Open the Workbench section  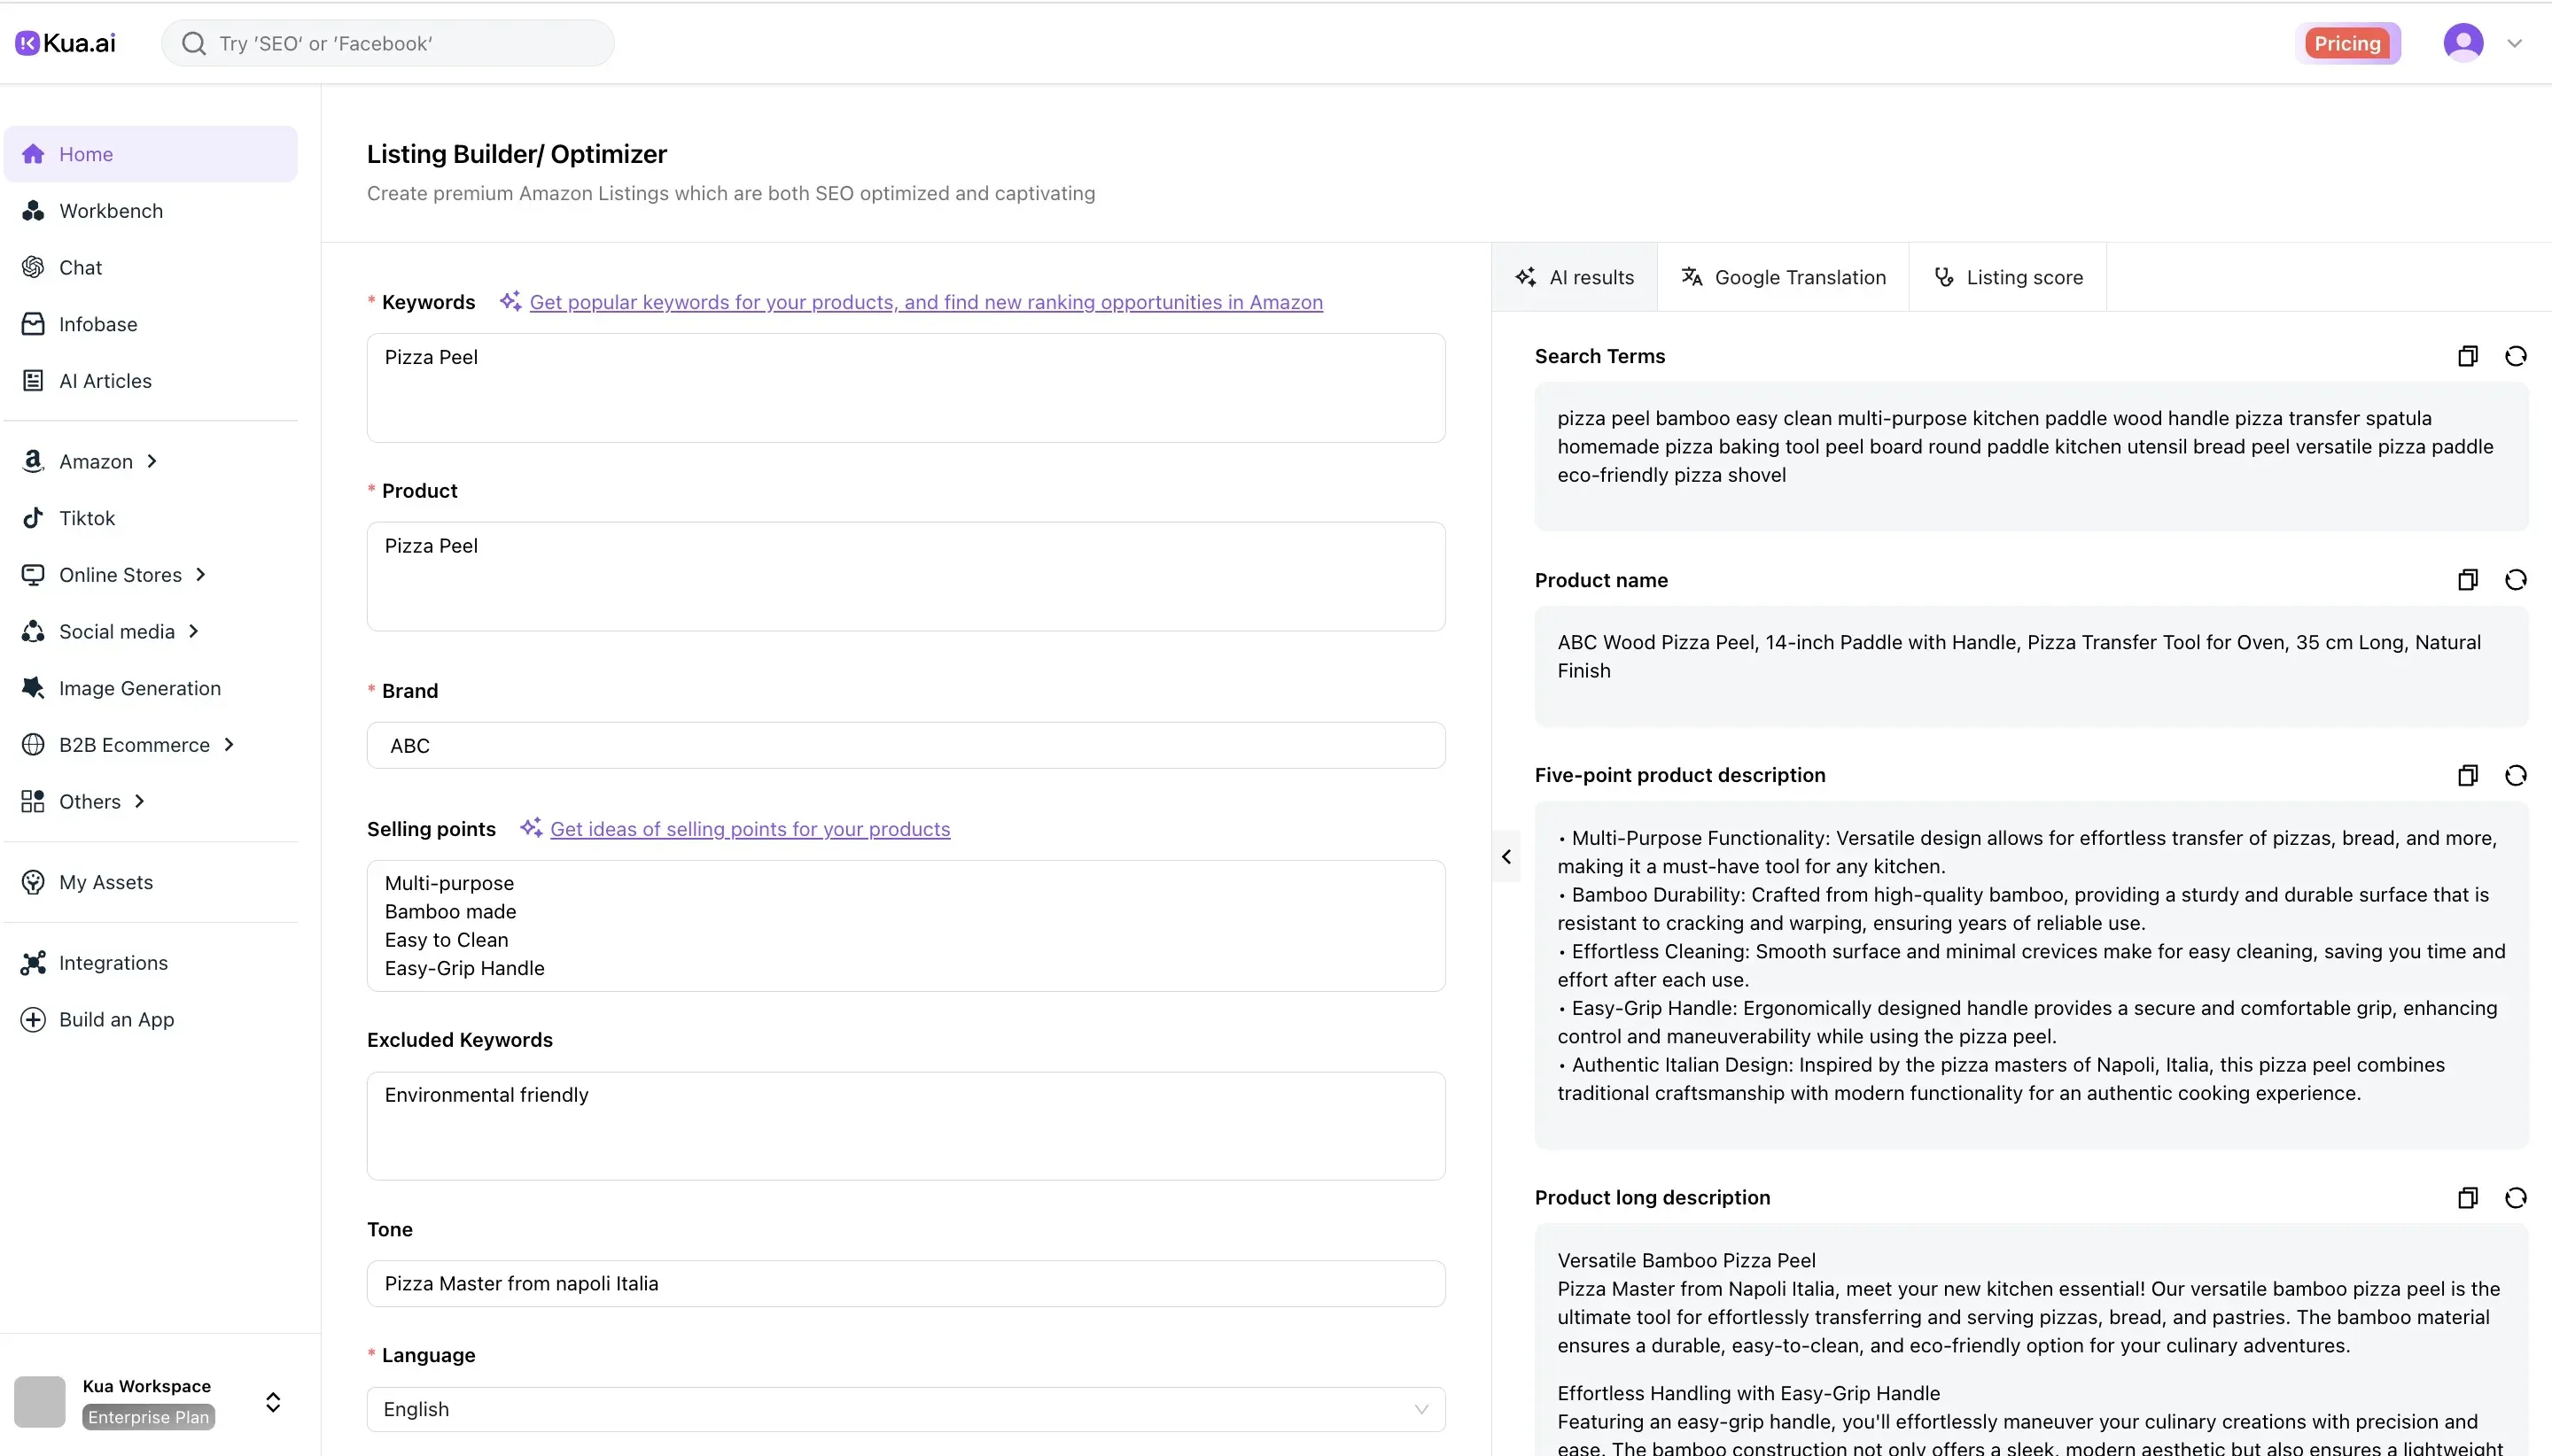pyautogui.click(x=110, y=210)
